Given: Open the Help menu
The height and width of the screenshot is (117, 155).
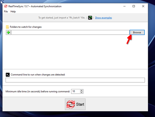Looking at the screenshot, I should tap(13, 12).
